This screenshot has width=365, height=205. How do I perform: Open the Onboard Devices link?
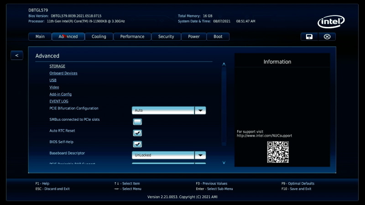coord(63,73)
